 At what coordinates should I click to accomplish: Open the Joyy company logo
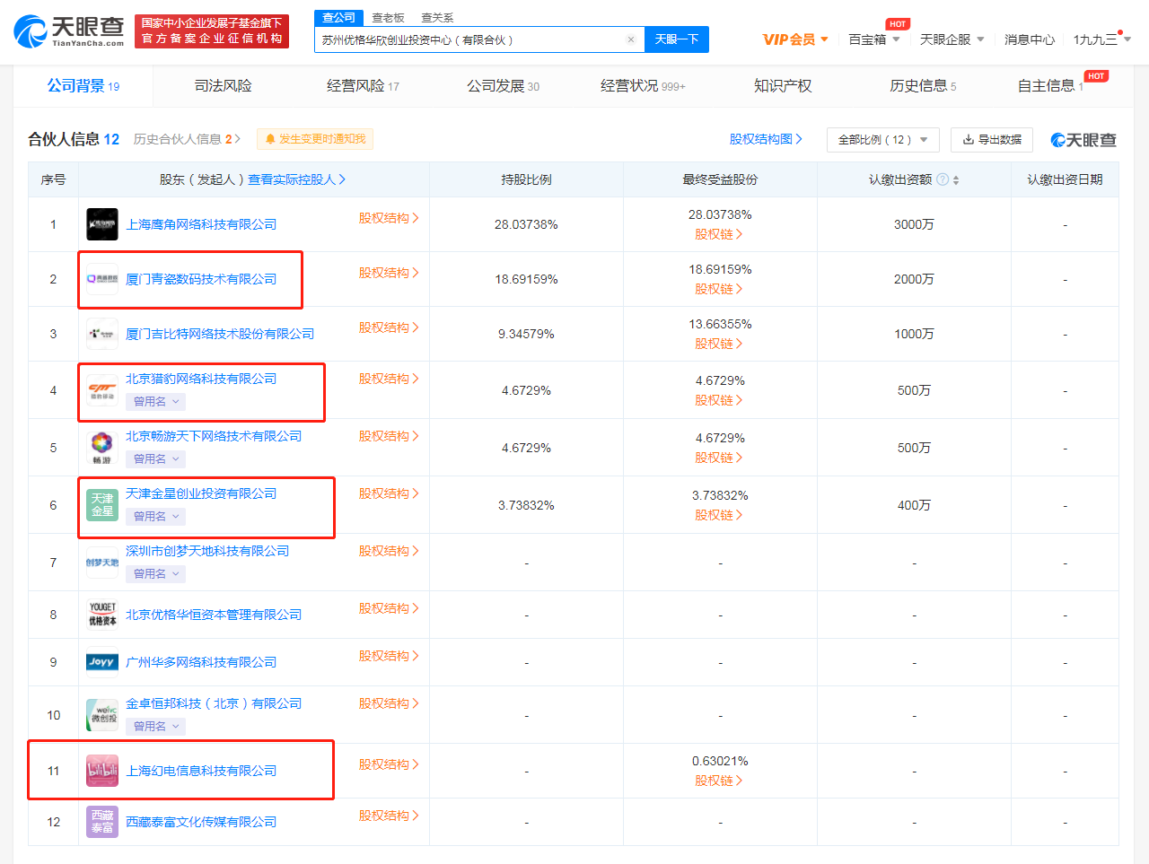pos(102,662)
